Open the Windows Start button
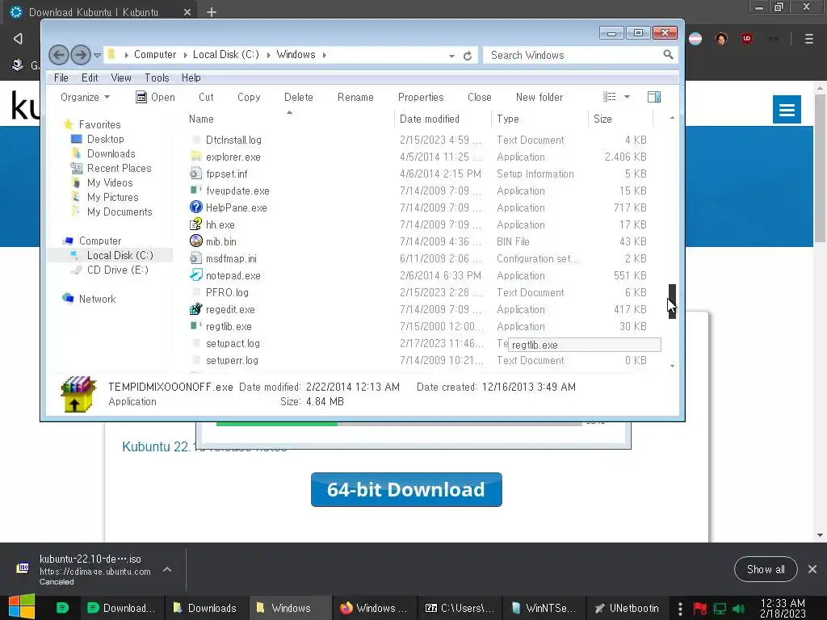Image resolution: width=827 pixels, height=620 pixels. tap(22, 607)
